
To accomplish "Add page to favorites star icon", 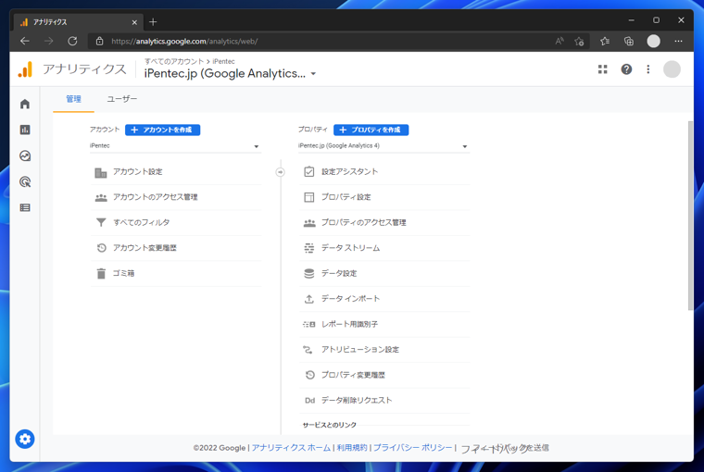I will pyautogui.click(x=579, y=42).
